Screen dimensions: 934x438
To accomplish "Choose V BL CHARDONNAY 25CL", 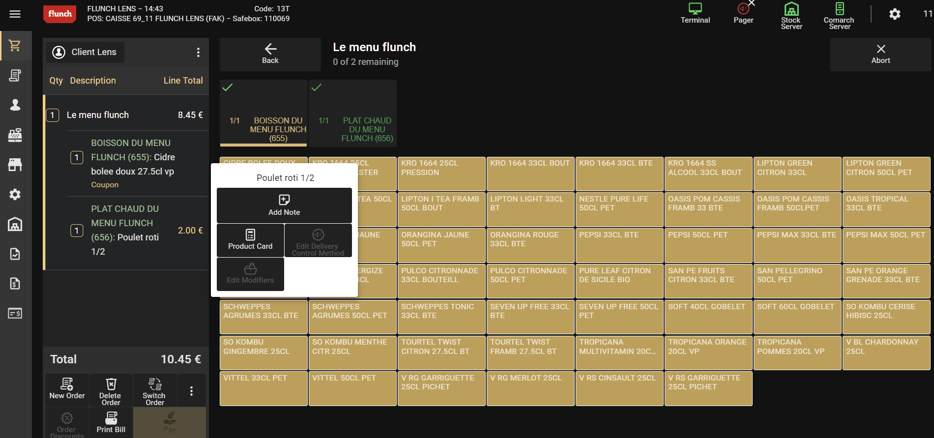I will coord(886,353).
